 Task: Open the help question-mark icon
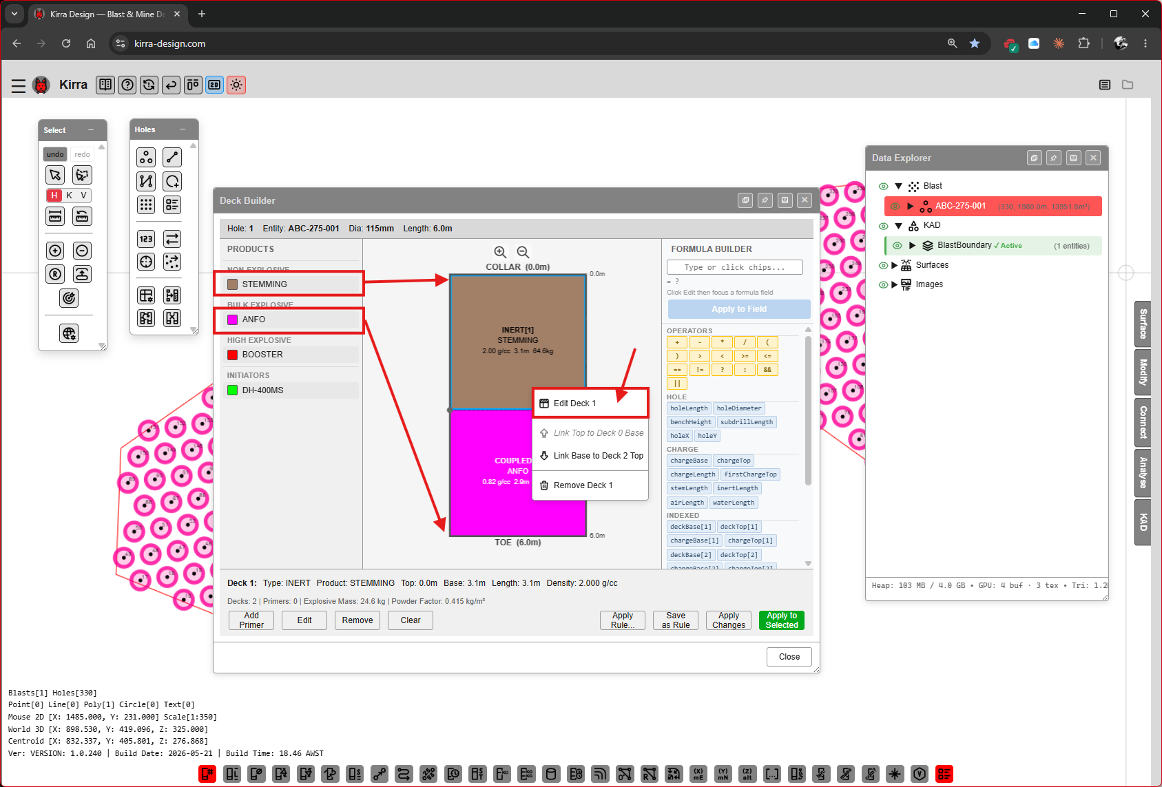coord(127,85)
